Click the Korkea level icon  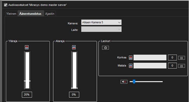[131, 57]
